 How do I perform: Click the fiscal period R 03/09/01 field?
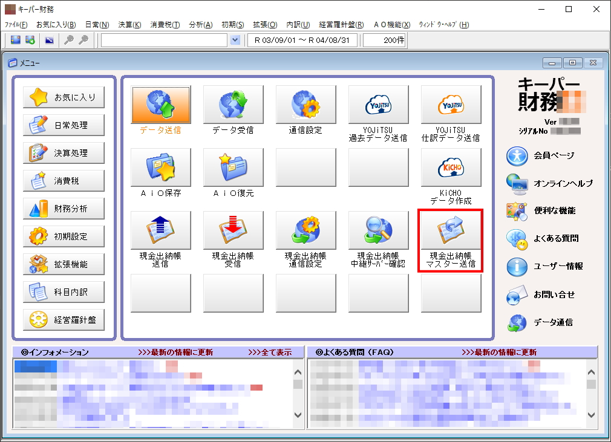point(302,40)
